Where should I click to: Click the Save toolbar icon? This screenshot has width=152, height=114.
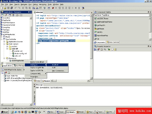(8, 8)
